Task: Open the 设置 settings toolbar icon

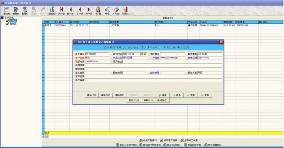Action: tap(98, 11)
